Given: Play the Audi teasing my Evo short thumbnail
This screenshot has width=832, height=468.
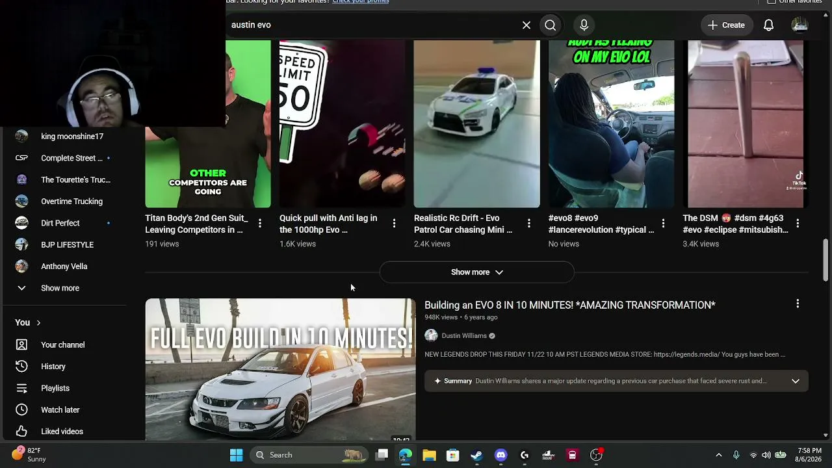Looking at the screenshot, I should pyautogui.click(x=611, y=124).
